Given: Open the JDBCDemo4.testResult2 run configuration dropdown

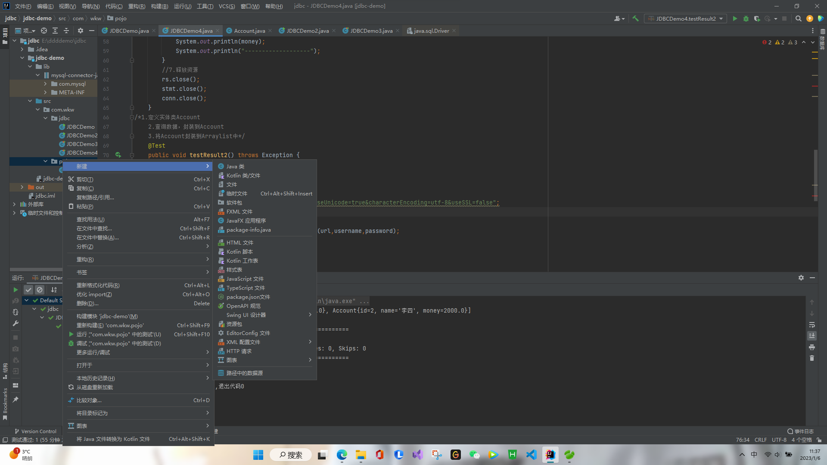Looking at the screenshot, I should tap(686, 19).
